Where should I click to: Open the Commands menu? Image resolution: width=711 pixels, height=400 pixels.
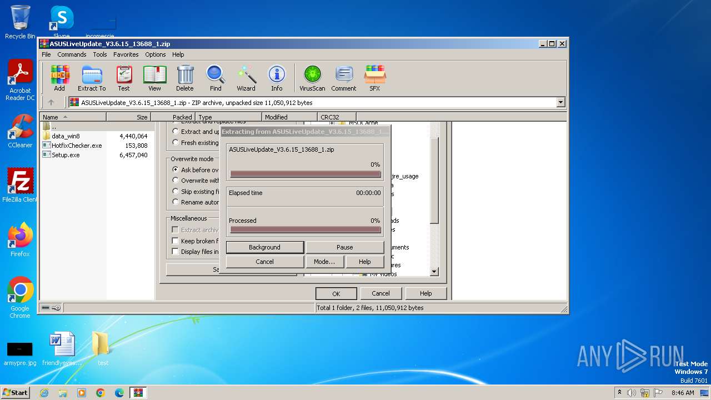(72, 54)
